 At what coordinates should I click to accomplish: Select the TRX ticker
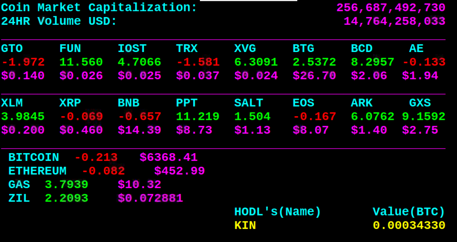pos(187,48)
